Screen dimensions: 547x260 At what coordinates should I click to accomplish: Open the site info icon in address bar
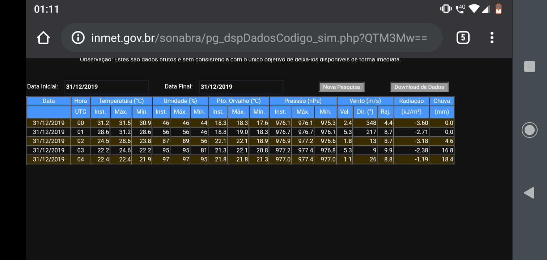[78, 38]
